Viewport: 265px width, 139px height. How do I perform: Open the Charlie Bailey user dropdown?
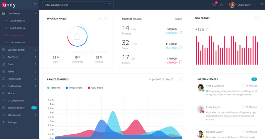click(x=245, y=5)
